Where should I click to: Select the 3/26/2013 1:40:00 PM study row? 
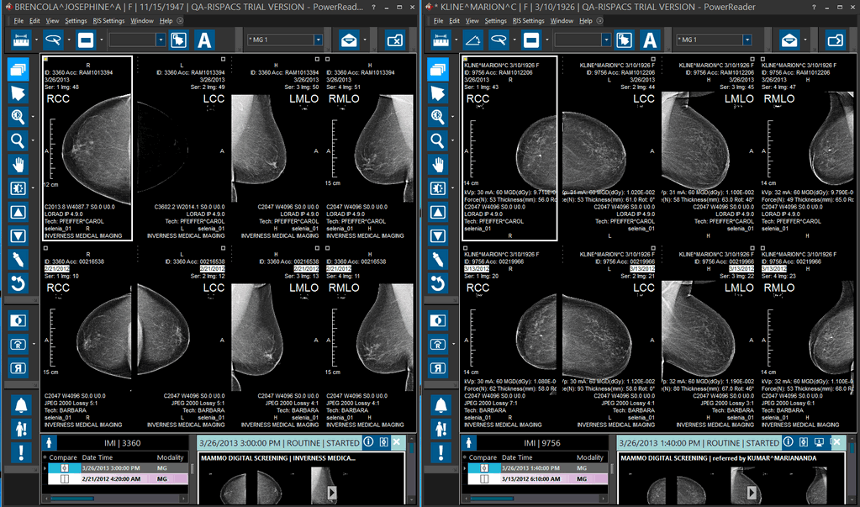(538, 467)
